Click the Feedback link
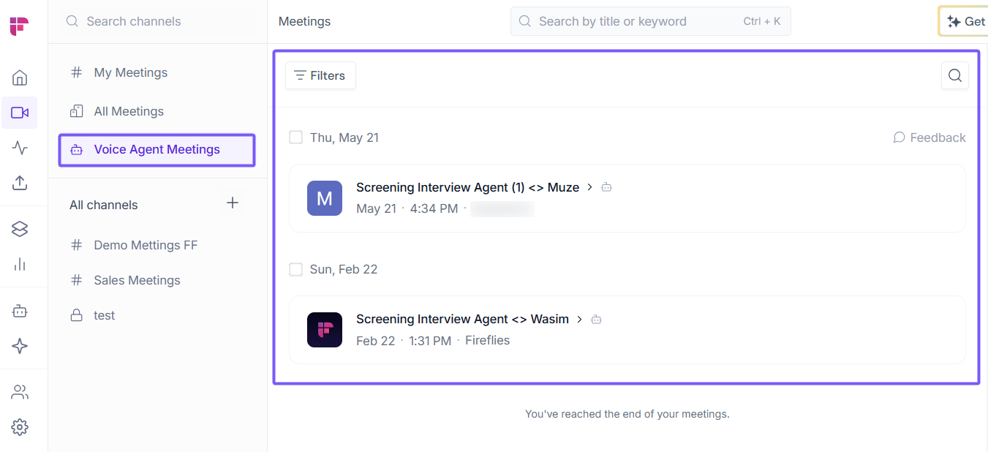 [929, 138]
